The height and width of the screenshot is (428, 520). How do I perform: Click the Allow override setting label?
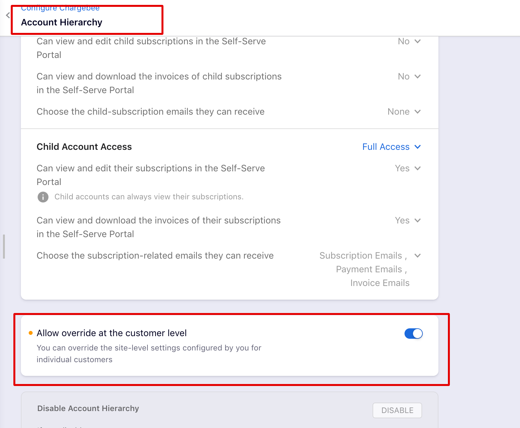pyautogui.click(x=112, y=333)
